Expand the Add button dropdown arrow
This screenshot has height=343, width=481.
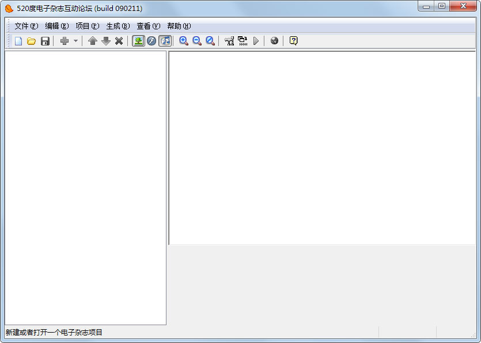coord(76,41)
